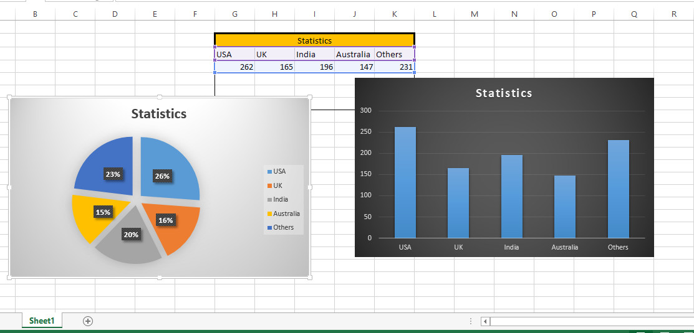Add a new sheet with plus button
Screen dimensions: 694x333
88,321
